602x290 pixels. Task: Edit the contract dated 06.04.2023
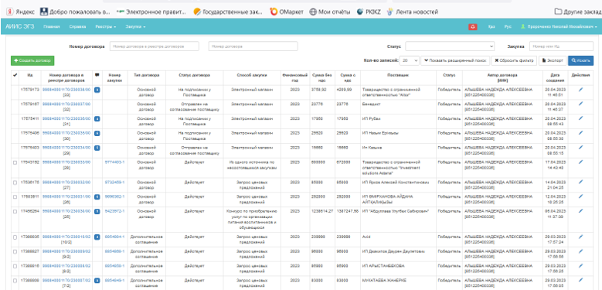[580, 211]
